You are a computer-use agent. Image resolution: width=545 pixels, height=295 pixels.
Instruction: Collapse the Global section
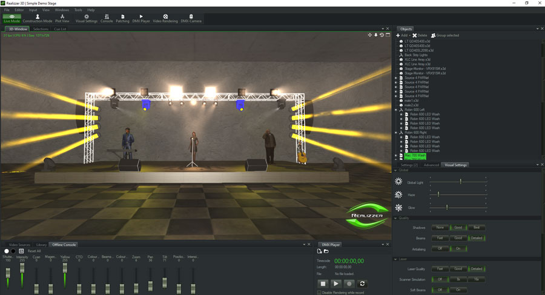tap(395, 170)
